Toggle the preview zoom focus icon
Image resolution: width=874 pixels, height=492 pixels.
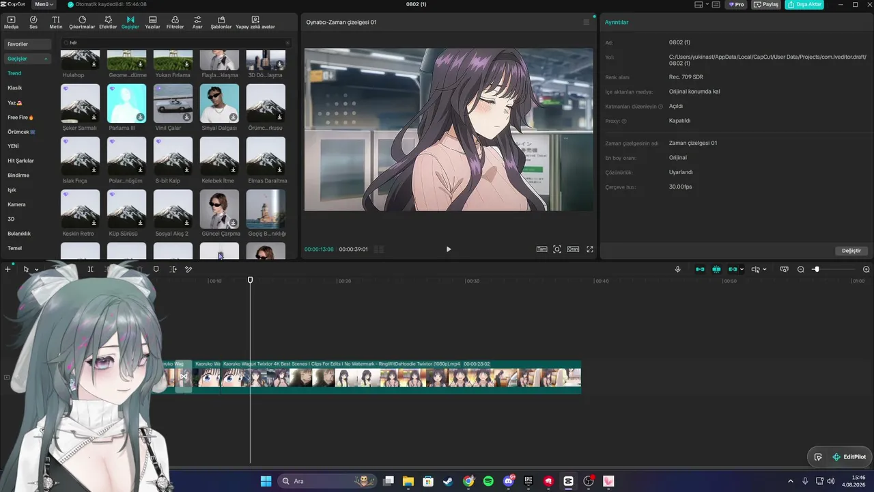[557, 249]
